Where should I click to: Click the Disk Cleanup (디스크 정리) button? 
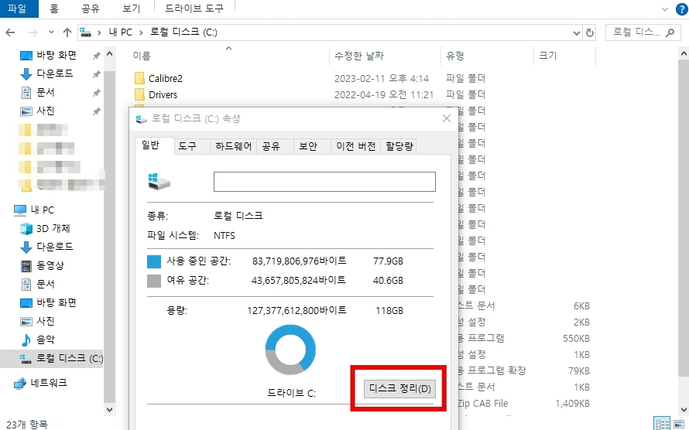point(399,389)
